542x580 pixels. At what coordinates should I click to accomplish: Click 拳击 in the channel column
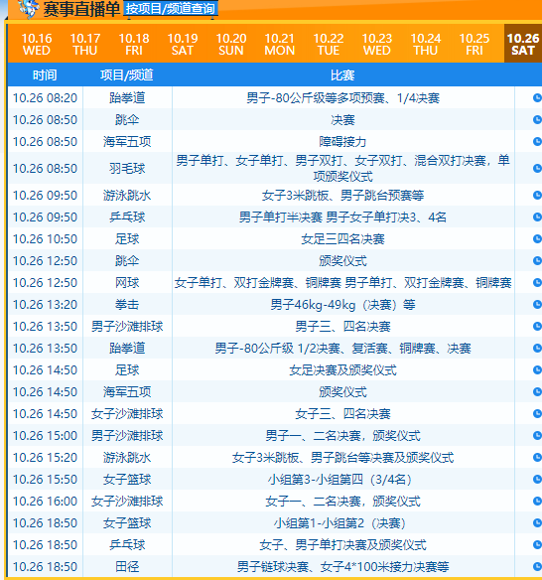coord(127,304)
